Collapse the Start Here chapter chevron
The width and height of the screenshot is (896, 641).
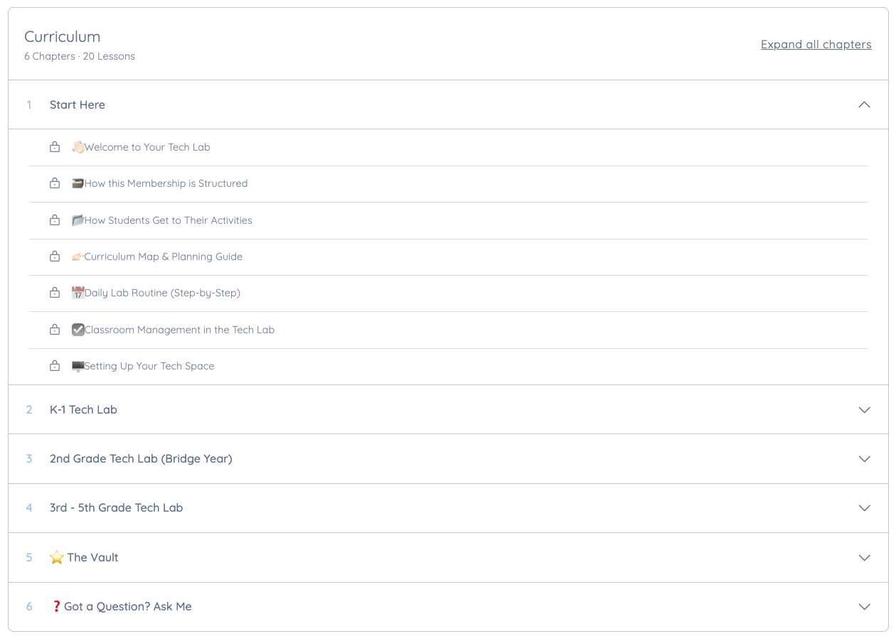click(865, 104)
